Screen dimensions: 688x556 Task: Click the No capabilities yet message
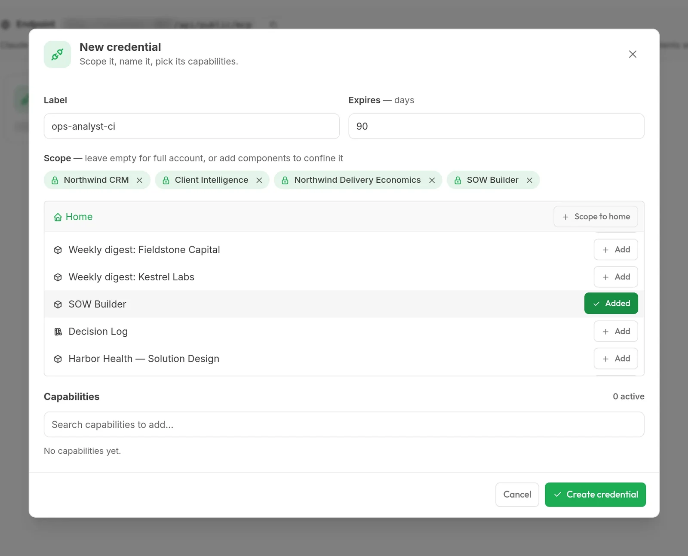coord(83,451)
